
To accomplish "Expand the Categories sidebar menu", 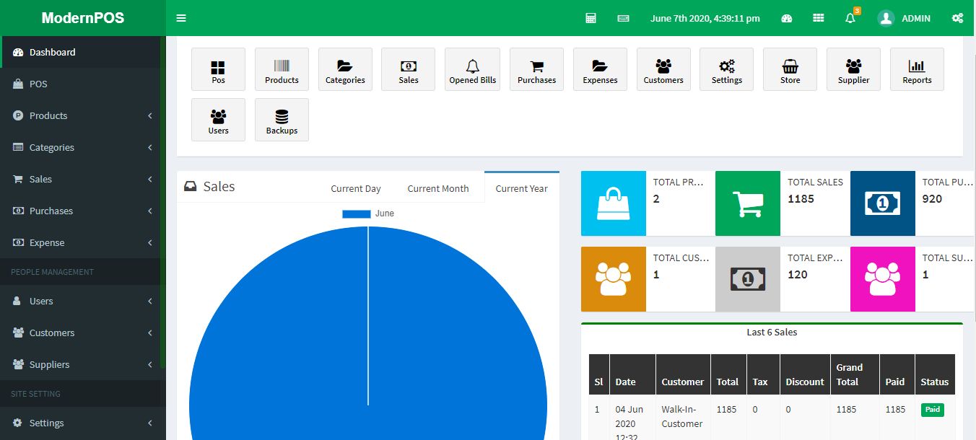I will click(83, 147).
